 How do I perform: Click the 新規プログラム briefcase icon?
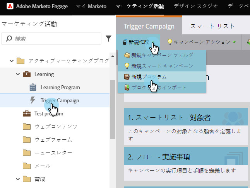[127, 77]
